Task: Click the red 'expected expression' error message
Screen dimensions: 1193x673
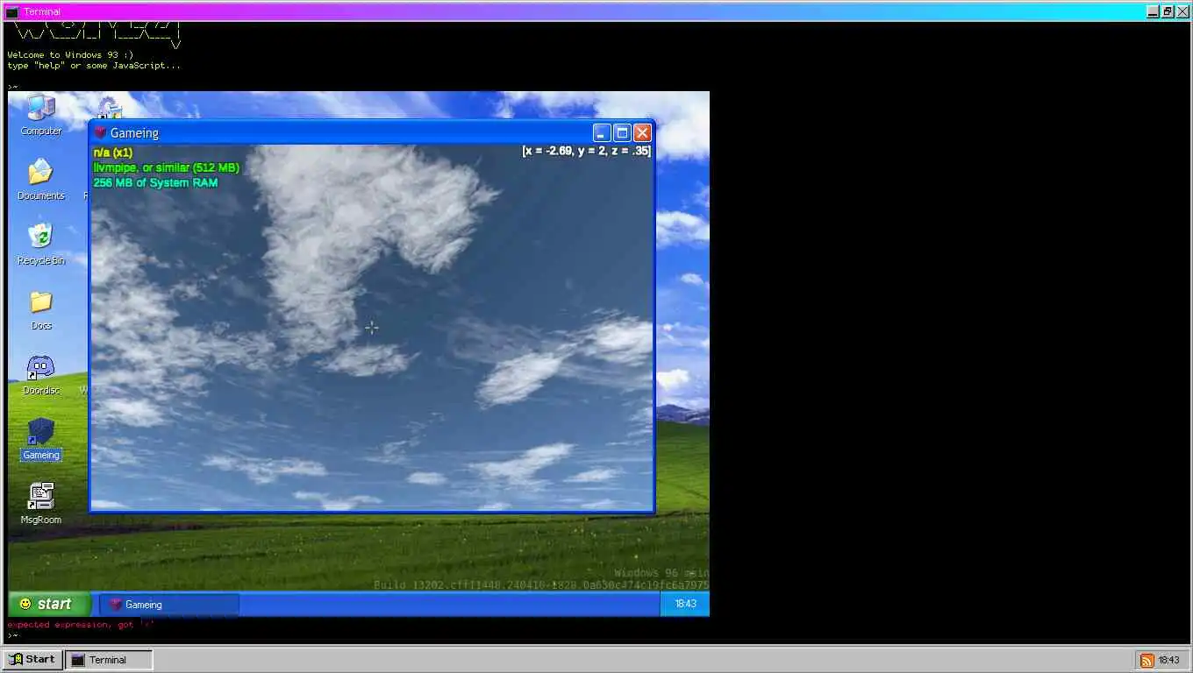Action: point(81,625)
